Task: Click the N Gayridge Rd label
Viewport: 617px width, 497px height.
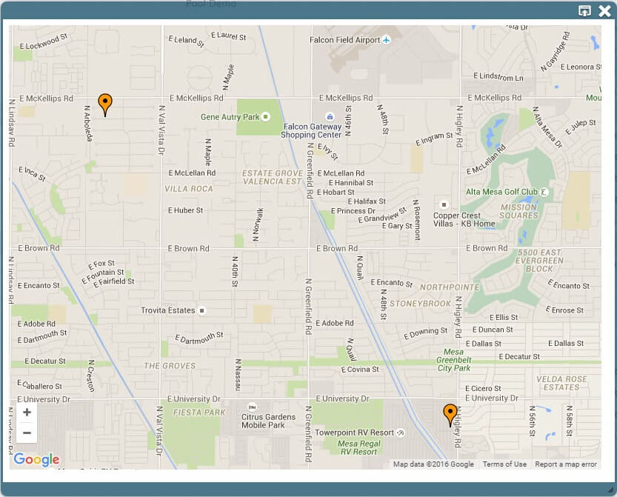Action: coord(555,52)
